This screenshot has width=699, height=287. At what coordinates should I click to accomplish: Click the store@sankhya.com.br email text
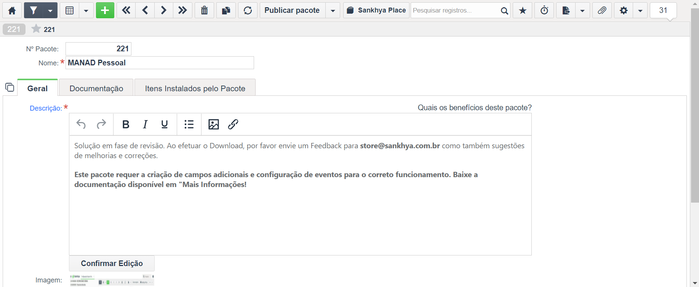point(400,146)
